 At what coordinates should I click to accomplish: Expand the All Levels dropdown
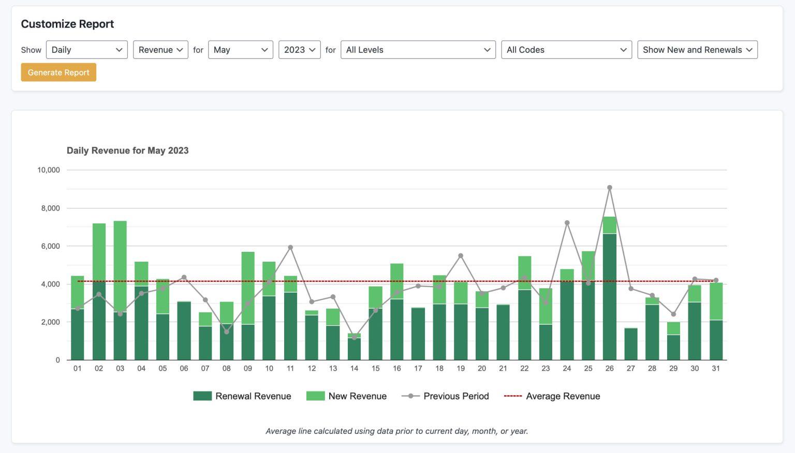417,50
